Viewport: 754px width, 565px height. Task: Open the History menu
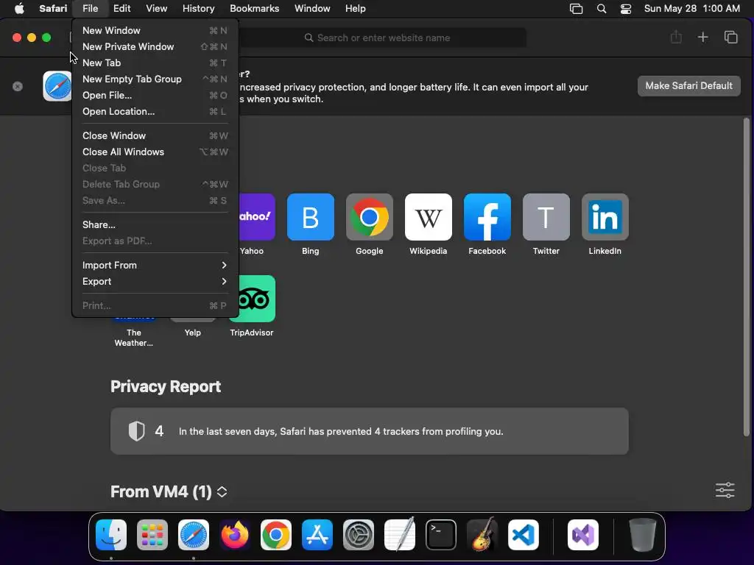[x=198, y=9]
